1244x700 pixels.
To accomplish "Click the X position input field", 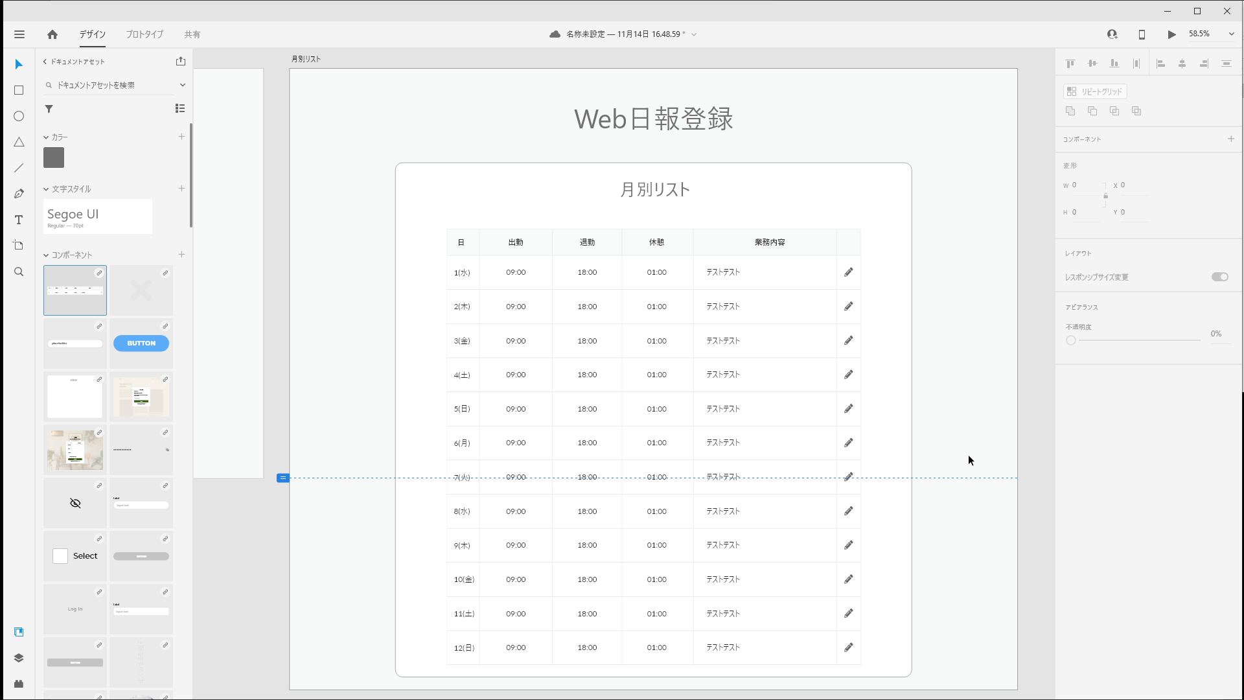I will coord(1134,185).
